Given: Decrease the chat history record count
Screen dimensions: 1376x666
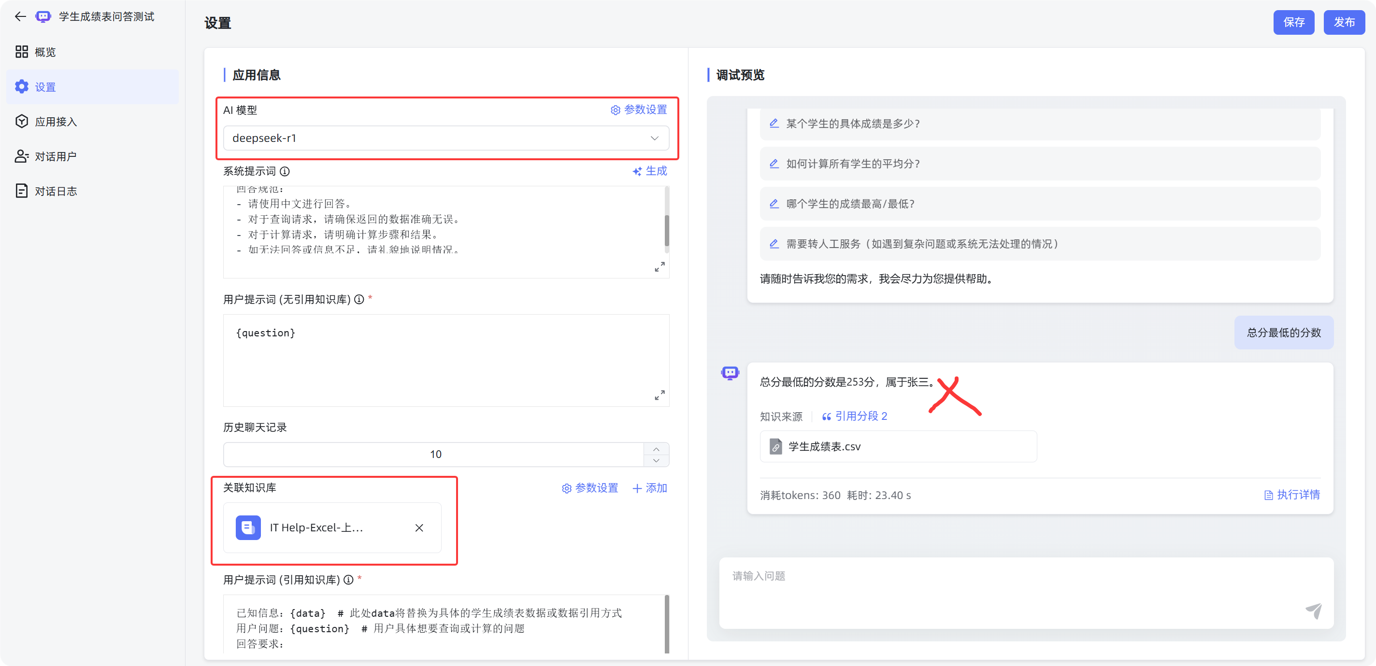Looking at the screenshot, I should (x=656, y=460).
